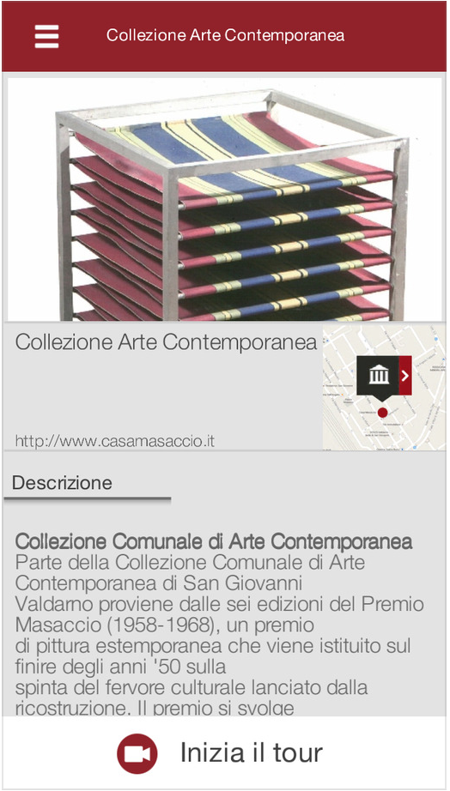Image resolution: width=450 pixels, height=791 pixels.
Task: Select the bold heading Collezione Comunale di Arte Contemporanea
Action: (214, 542)
